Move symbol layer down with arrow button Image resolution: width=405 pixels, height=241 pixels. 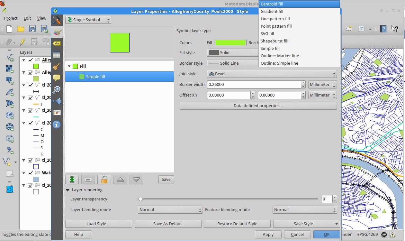tap(136, 180)
